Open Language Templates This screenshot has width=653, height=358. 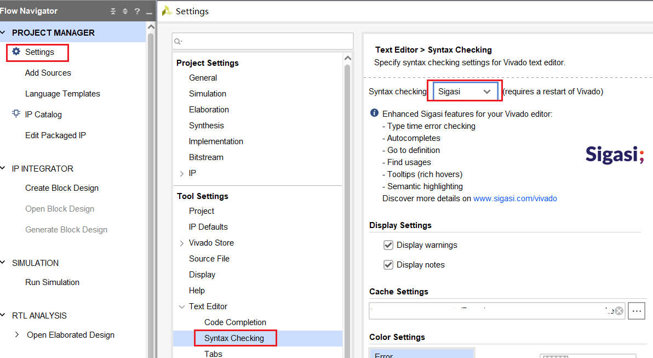point(62,93)
